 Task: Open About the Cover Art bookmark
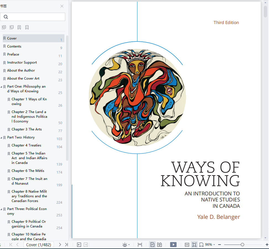(33, 78)
